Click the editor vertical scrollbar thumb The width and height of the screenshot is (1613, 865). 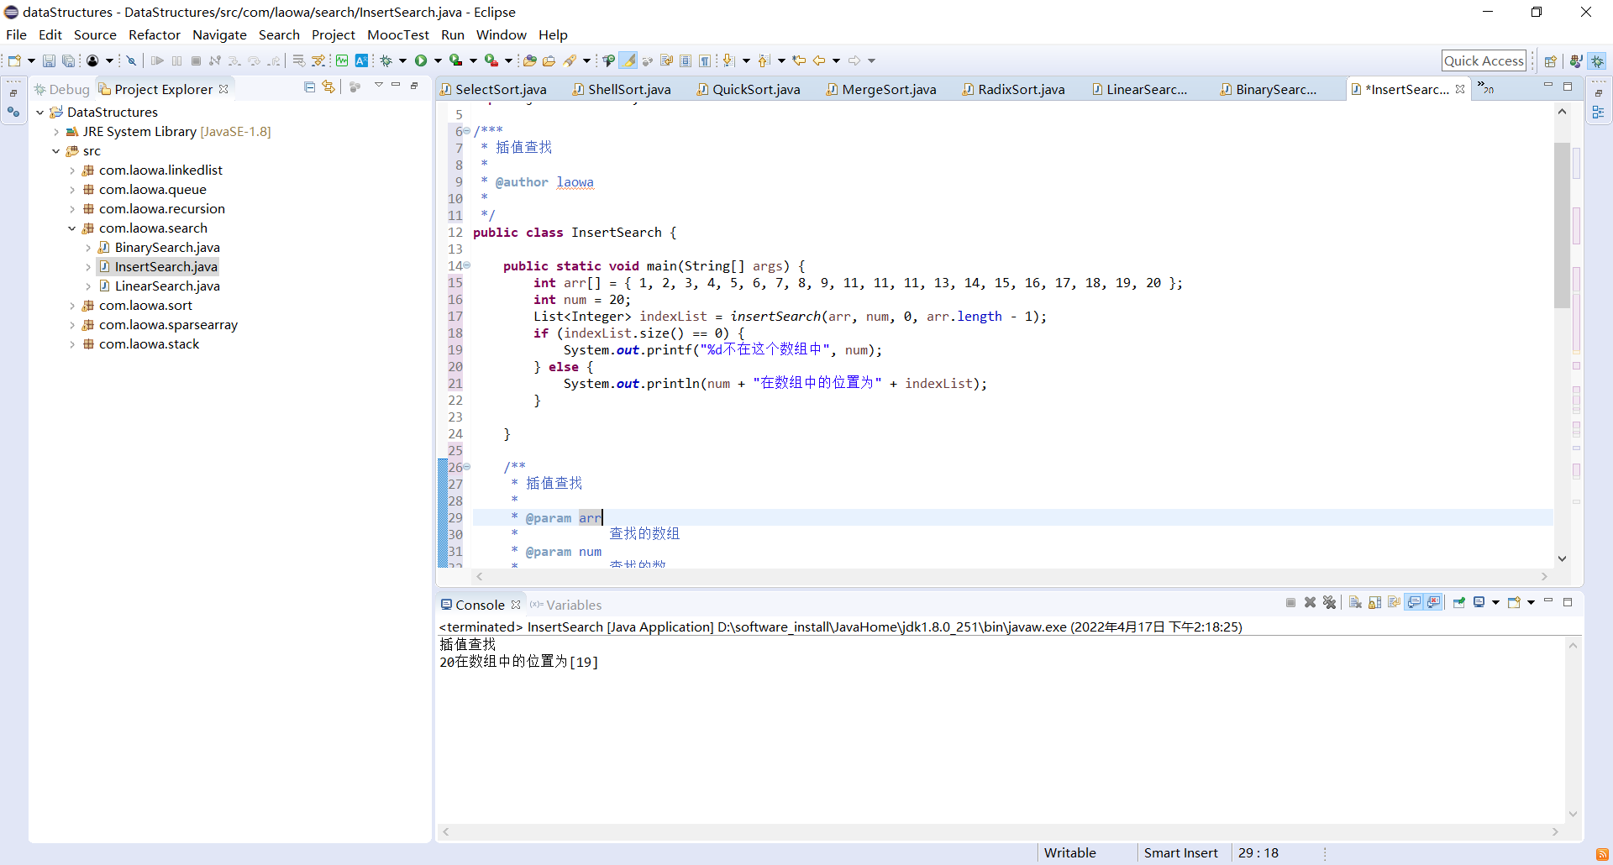coord(1562,225)
